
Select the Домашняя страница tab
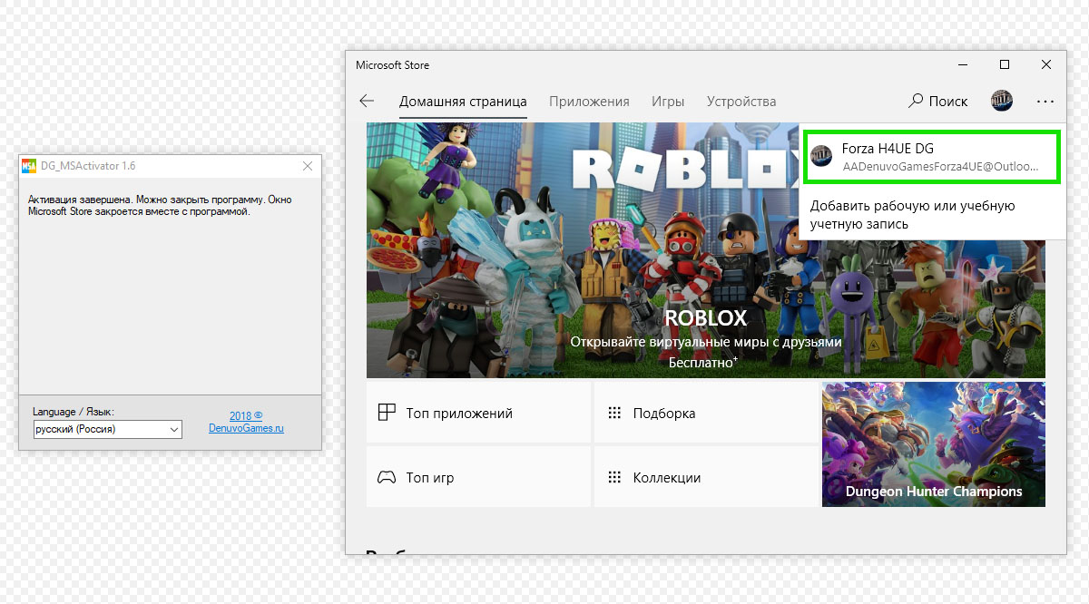[x=463, y=102]
